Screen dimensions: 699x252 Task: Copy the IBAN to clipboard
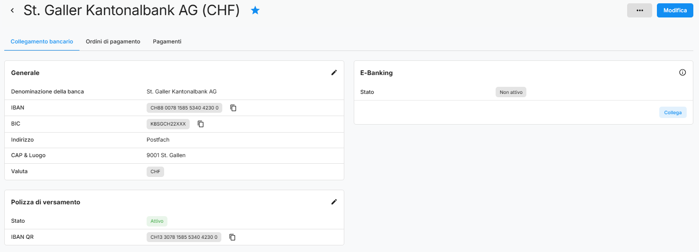(x=233, y=108)
